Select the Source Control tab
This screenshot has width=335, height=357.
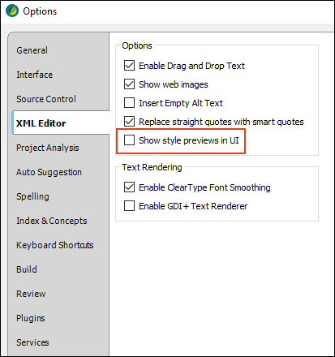pyautogui.click(x=46, y=99)
